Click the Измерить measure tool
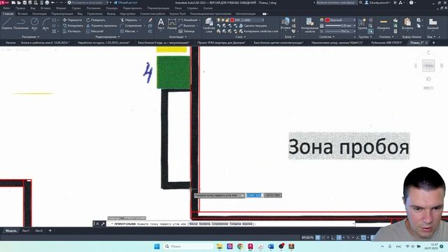 pyautogui.click(x=384, y=24)
